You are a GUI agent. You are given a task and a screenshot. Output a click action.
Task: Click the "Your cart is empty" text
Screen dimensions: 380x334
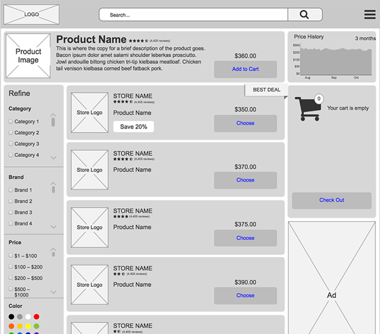point(348,108)
